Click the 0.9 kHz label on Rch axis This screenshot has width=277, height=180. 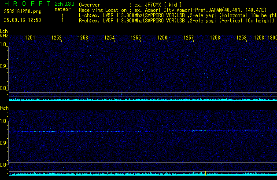[4, 143]
